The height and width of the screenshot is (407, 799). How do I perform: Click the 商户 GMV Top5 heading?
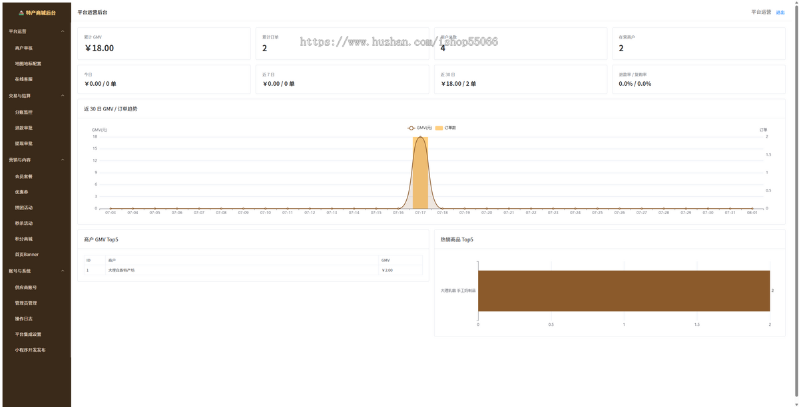(102, 239)
